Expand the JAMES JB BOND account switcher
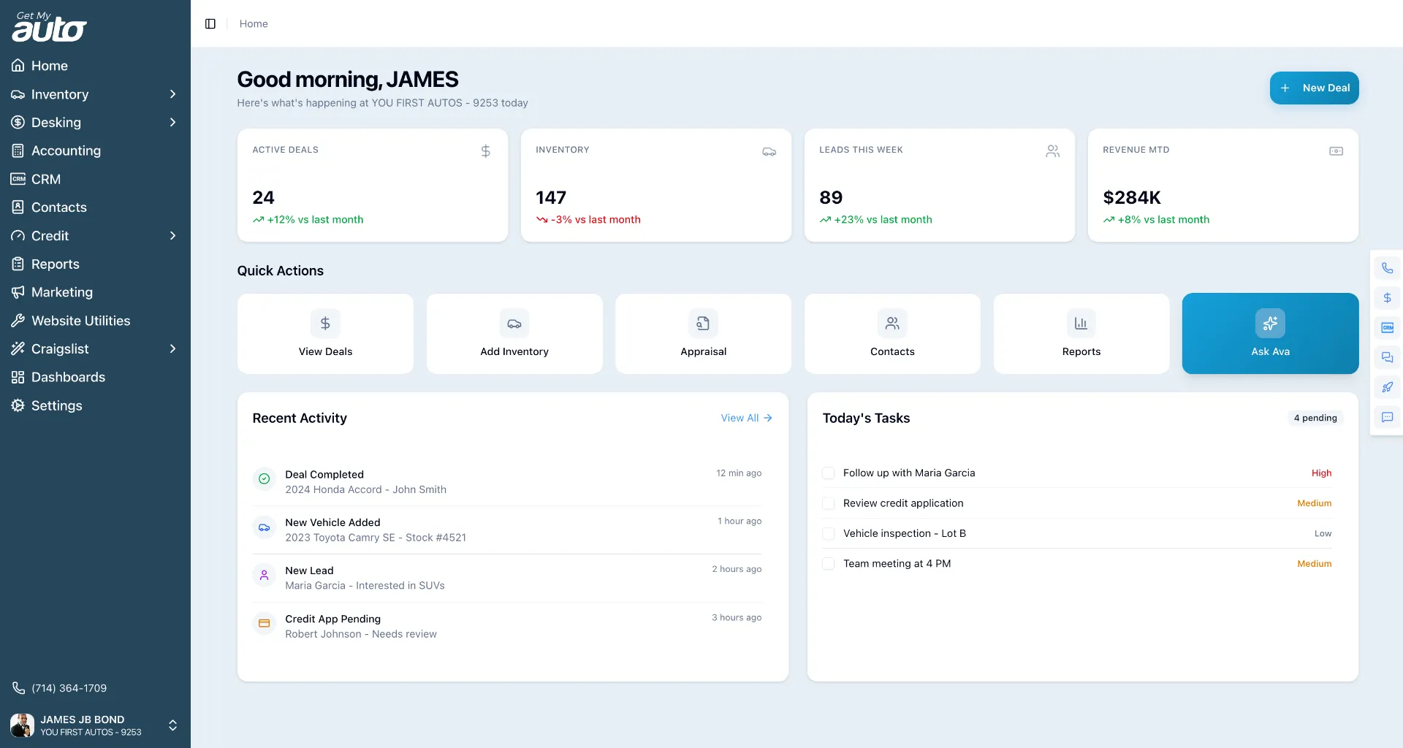The image size is (1403, 748). pos(173,725)
